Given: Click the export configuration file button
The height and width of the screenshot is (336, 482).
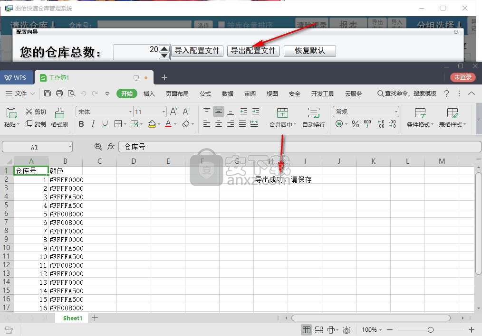Looking at the screenshot, I should (253, 51).
